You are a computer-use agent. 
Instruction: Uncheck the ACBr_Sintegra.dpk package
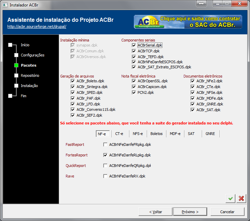(73, 87)
